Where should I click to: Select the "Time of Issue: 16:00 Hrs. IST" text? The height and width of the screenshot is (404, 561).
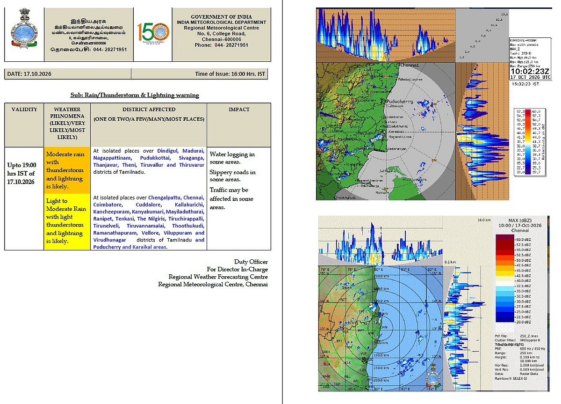click(231, 74)
